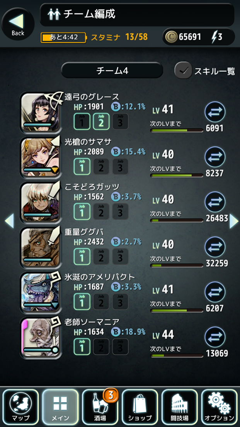This screenshot has height=427, width=240.
Task: Go to previous team with left arrow
Action: pyautogui.click(x=9, y=221)
